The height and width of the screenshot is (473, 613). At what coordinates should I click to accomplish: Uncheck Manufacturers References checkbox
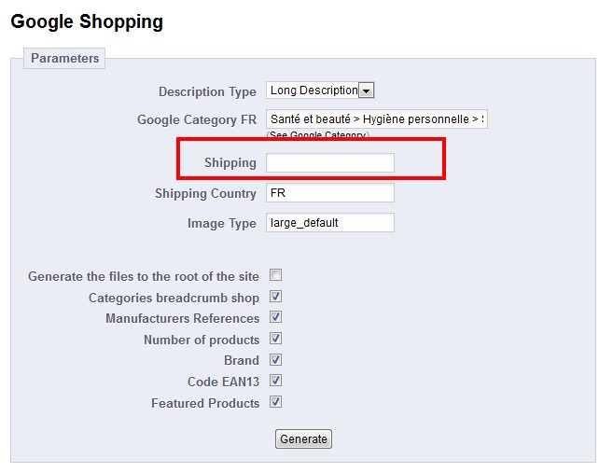click(275, 317)
